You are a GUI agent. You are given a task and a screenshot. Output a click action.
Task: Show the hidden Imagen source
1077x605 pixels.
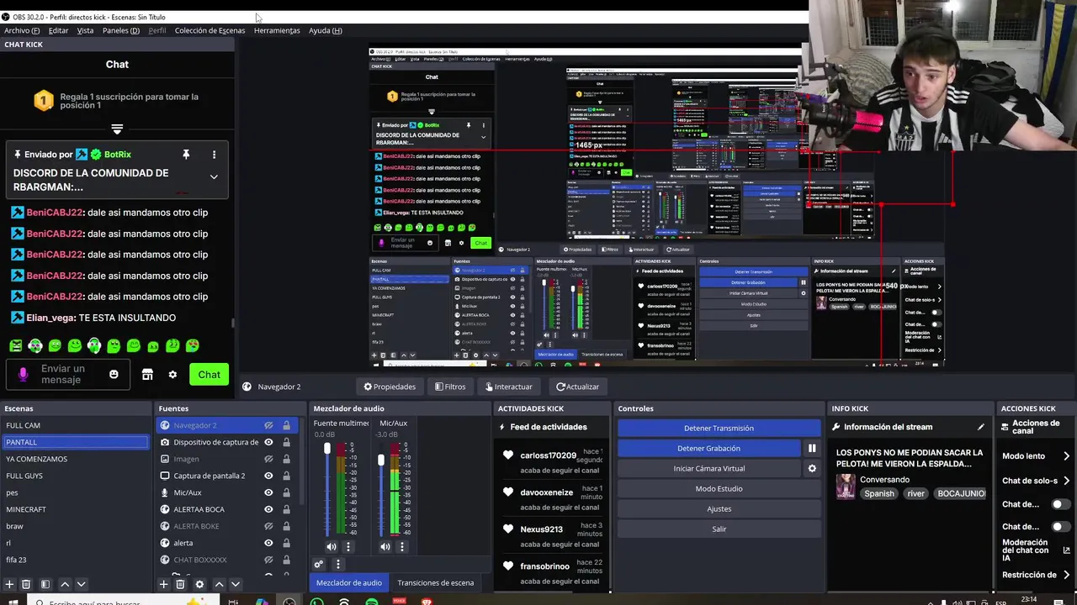click(x=268, y=459)
